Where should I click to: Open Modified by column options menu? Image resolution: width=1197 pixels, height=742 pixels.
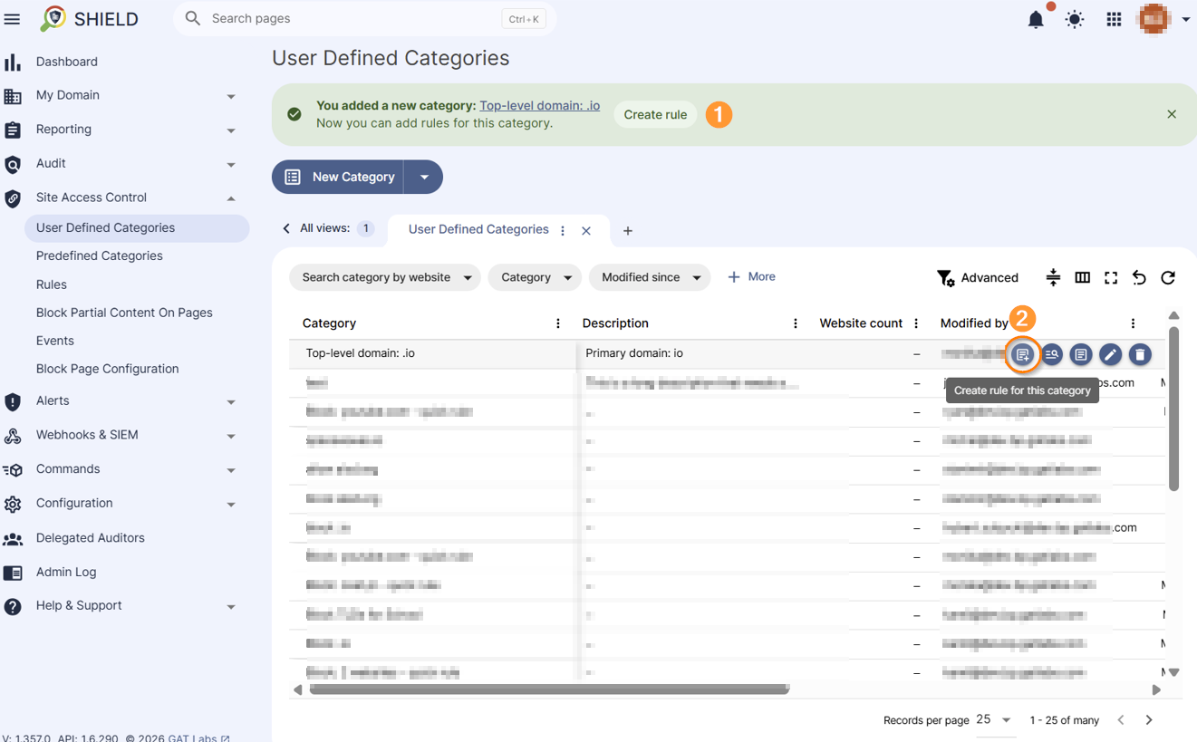click(1133, 323)
